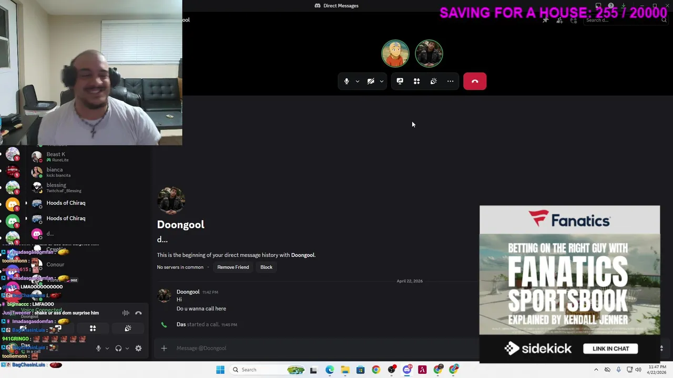Disconnect call from the voice connected panel
The width and height of the screenshot is (673, 378).
click(138, 313)
